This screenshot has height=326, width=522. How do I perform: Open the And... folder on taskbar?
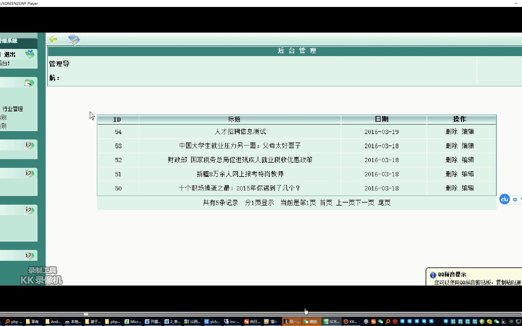pos(53,321)
